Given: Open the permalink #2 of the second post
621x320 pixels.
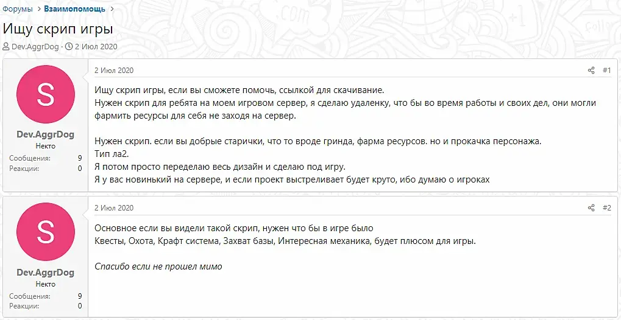Looking at the screenshot, I should 606,208.
